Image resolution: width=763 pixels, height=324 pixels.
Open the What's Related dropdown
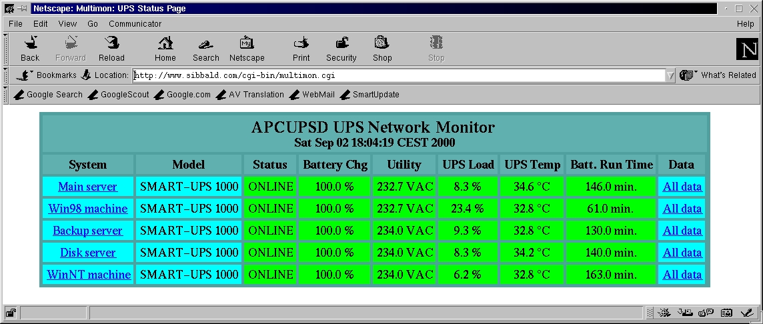click(x=718, y=75)
